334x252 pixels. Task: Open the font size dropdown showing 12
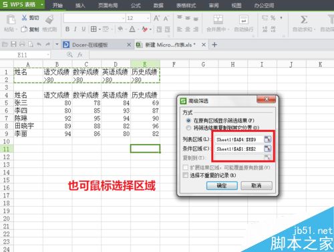[148, 18]
